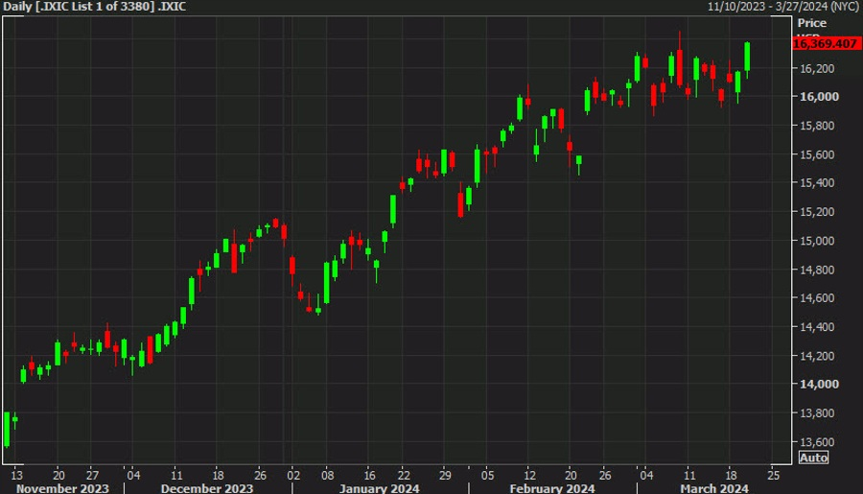Click the date tick 13 under November
The width and height of the screenshot is (863, 494).
click(17, 475)
